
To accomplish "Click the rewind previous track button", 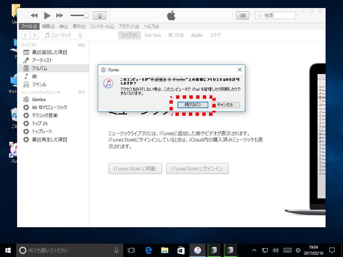I will [x=34, y=15].
